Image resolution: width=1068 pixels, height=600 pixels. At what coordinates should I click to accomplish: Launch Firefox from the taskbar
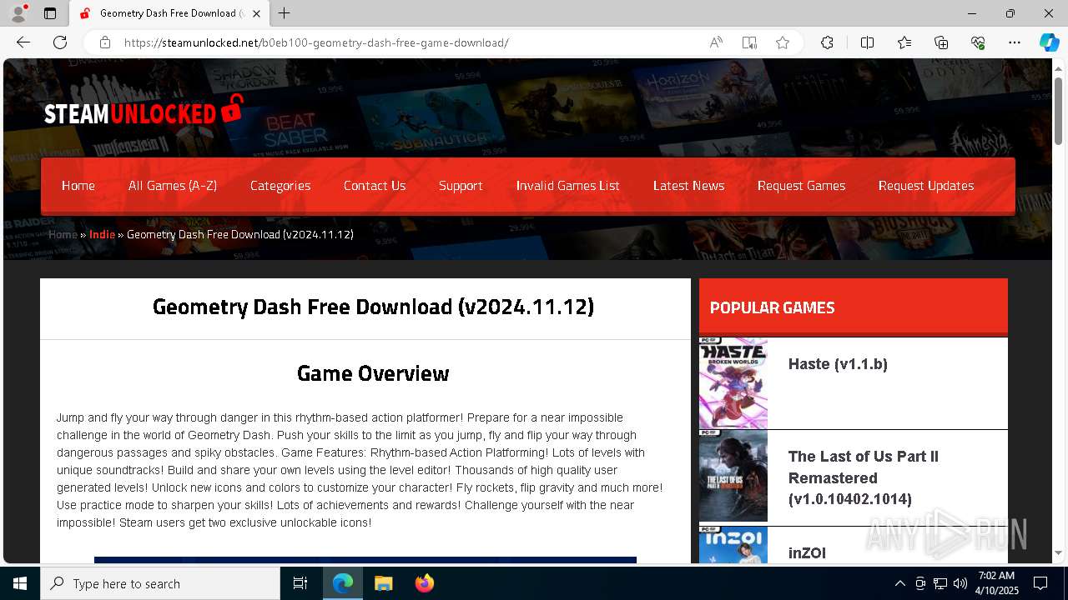pyautogui.click(x=425, y=583)
